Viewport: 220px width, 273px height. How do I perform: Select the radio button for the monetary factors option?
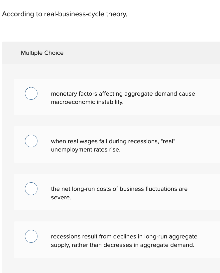(31, 93)
